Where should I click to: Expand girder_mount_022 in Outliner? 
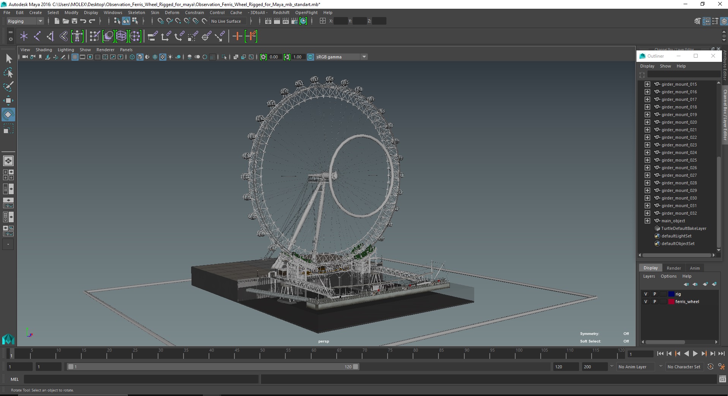(647, 137)
